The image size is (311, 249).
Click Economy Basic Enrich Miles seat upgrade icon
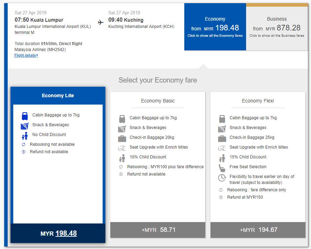click(x=122, y=148)
